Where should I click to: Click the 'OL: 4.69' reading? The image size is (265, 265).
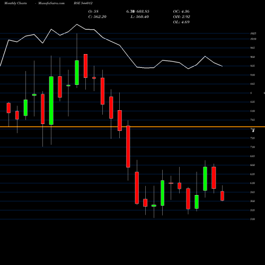[x=181, y=22]
